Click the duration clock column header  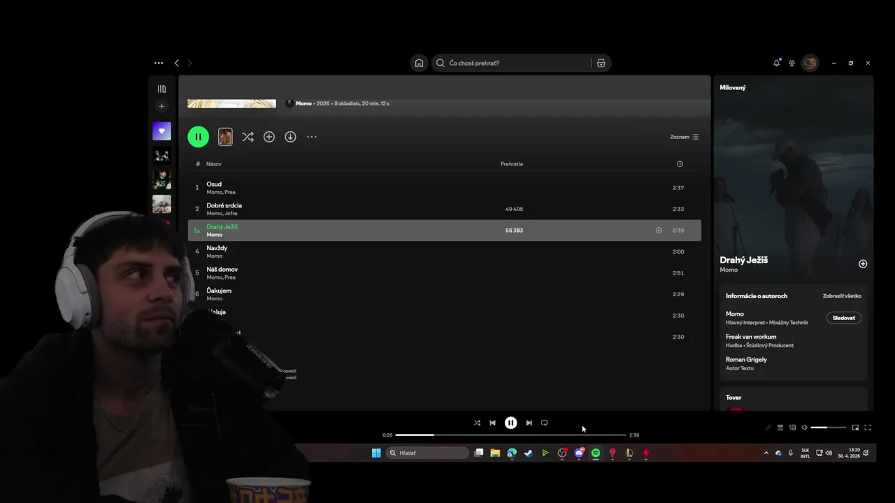pyautogui.click(x=680, y=164)
